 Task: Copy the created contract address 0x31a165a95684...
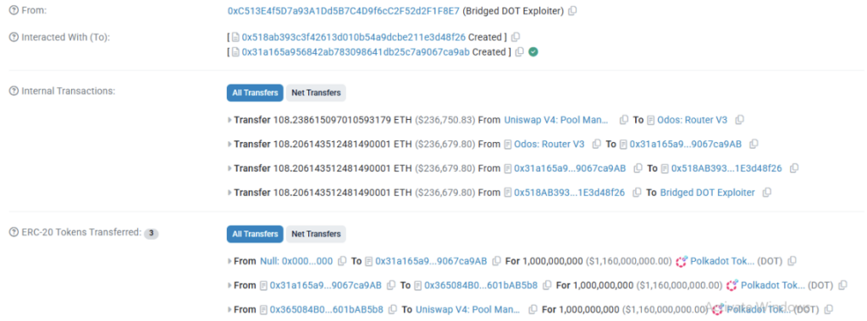coord(519,52)
